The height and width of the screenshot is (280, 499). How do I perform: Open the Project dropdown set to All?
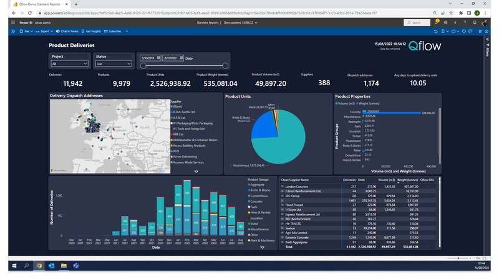(x=69, y=64)
